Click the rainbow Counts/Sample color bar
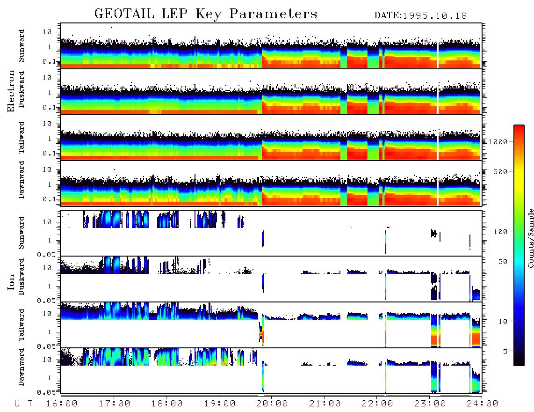This screenshot has height=412, width=534. tap(519, 245)
